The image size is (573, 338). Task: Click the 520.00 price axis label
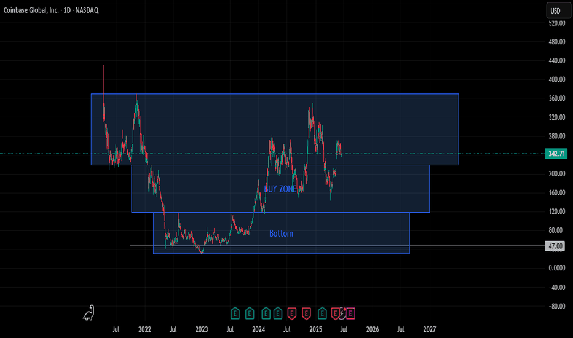pos(556,23)
